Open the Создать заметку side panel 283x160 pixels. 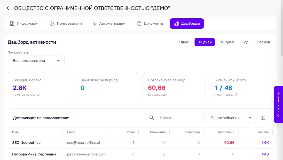(278, 104)
